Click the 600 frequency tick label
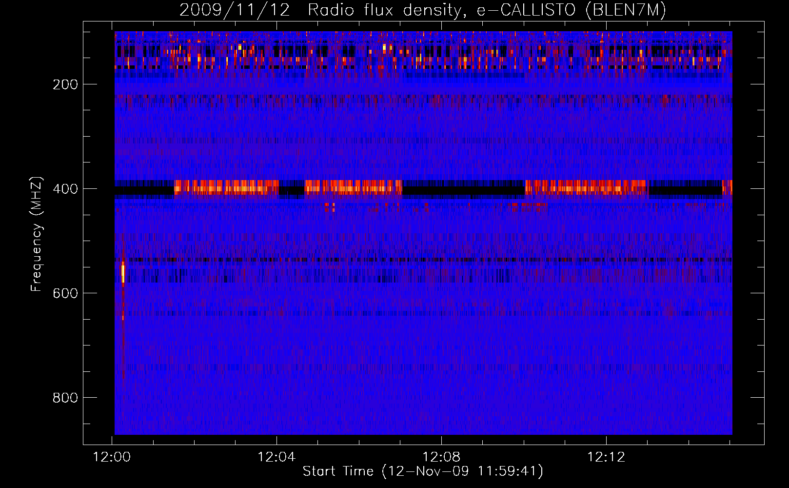Screen dimensions: 789x488 pos(65,293)
